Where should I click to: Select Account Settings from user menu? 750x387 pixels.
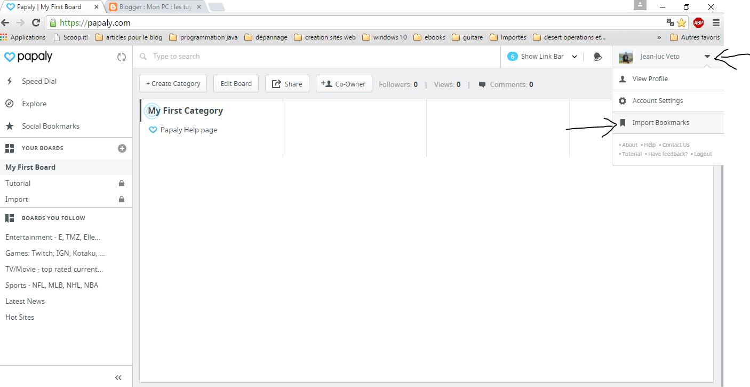668,100
